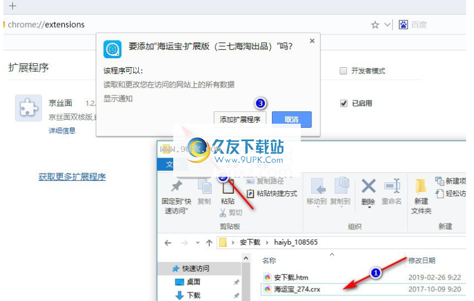Click the 移动到 ribbon icon
Viewport: 474px width, 301px height.
click(317, 186)
